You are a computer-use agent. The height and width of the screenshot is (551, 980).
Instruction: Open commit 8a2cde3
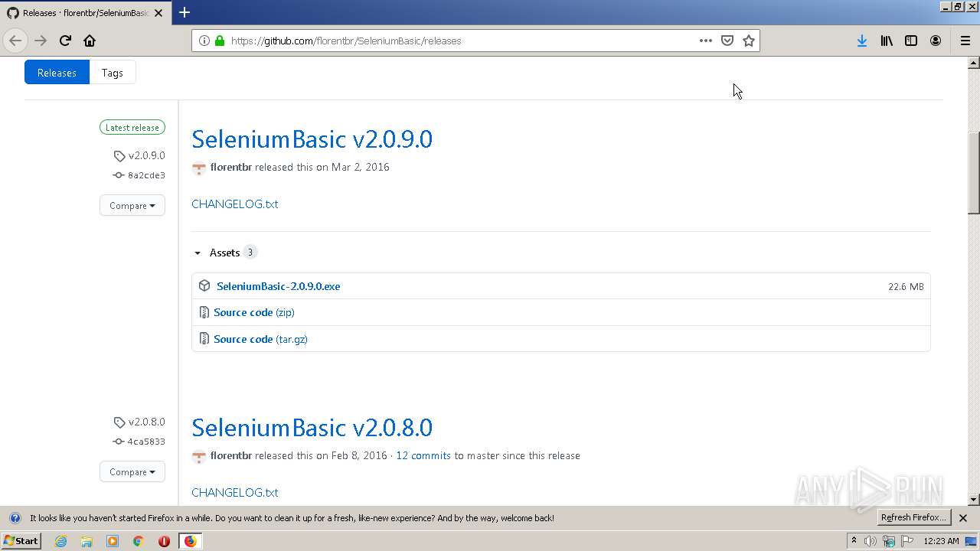pyautogui.click(x=139, y=175)
